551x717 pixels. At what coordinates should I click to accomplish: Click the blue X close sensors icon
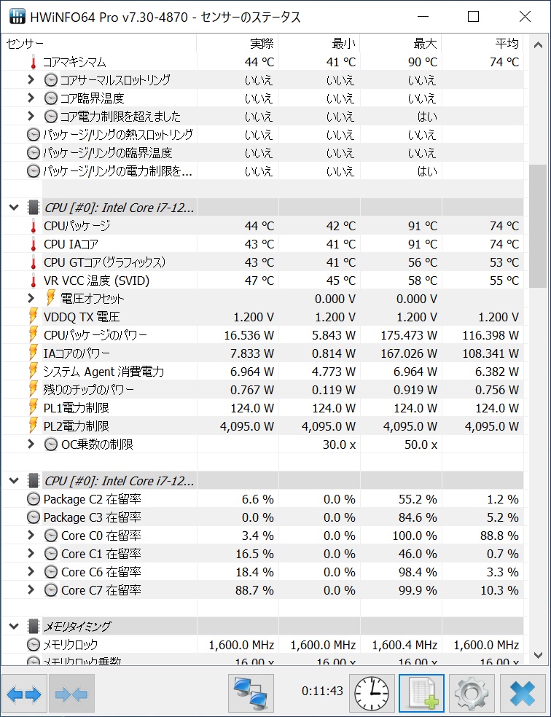tap(523, 693)
